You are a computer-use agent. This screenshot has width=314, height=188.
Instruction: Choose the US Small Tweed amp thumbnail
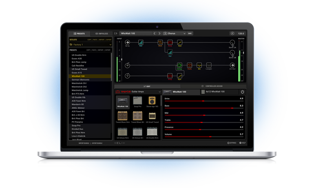pos(152,117)
